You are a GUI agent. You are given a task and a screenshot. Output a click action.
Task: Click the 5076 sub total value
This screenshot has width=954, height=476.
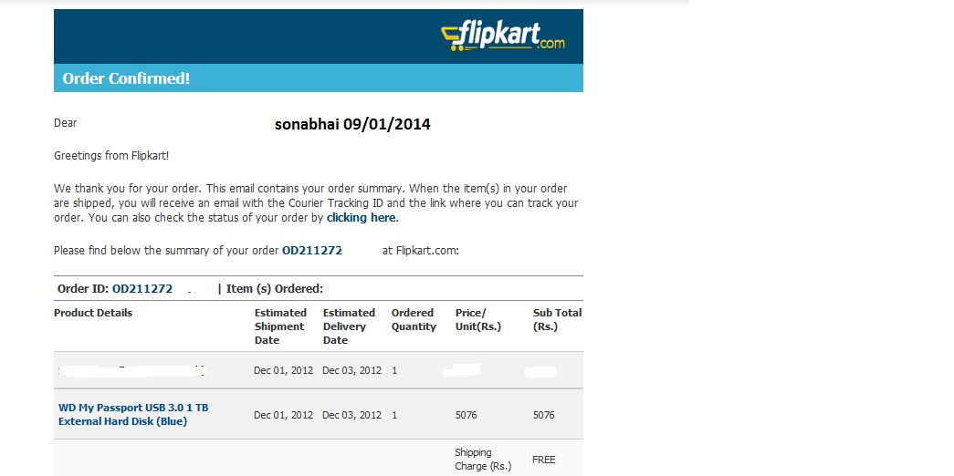click(544, 415)
